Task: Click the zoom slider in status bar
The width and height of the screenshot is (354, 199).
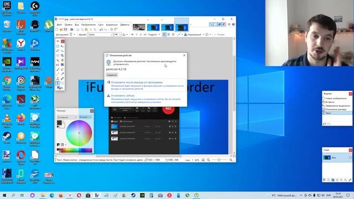Action: point(218,160)
